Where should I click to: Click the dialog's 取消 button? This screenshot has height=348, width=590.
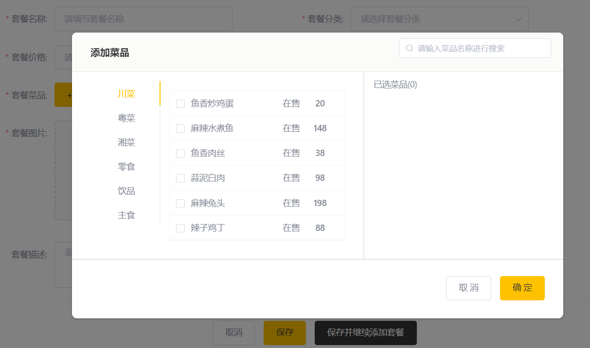(468, 288)
